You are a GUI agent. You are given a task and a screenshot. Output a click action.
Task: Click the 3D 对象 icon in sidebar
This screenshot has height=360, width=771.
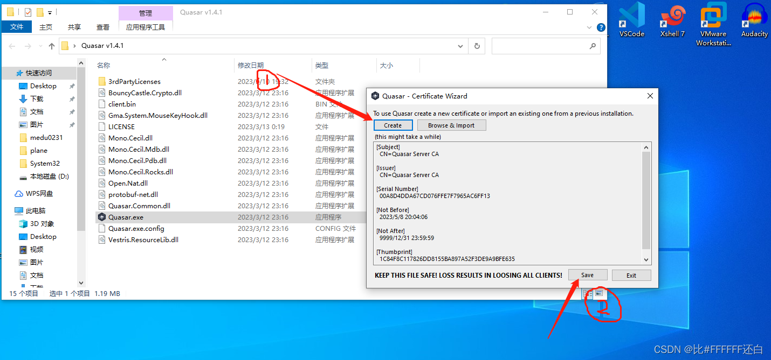pos(23,223)
